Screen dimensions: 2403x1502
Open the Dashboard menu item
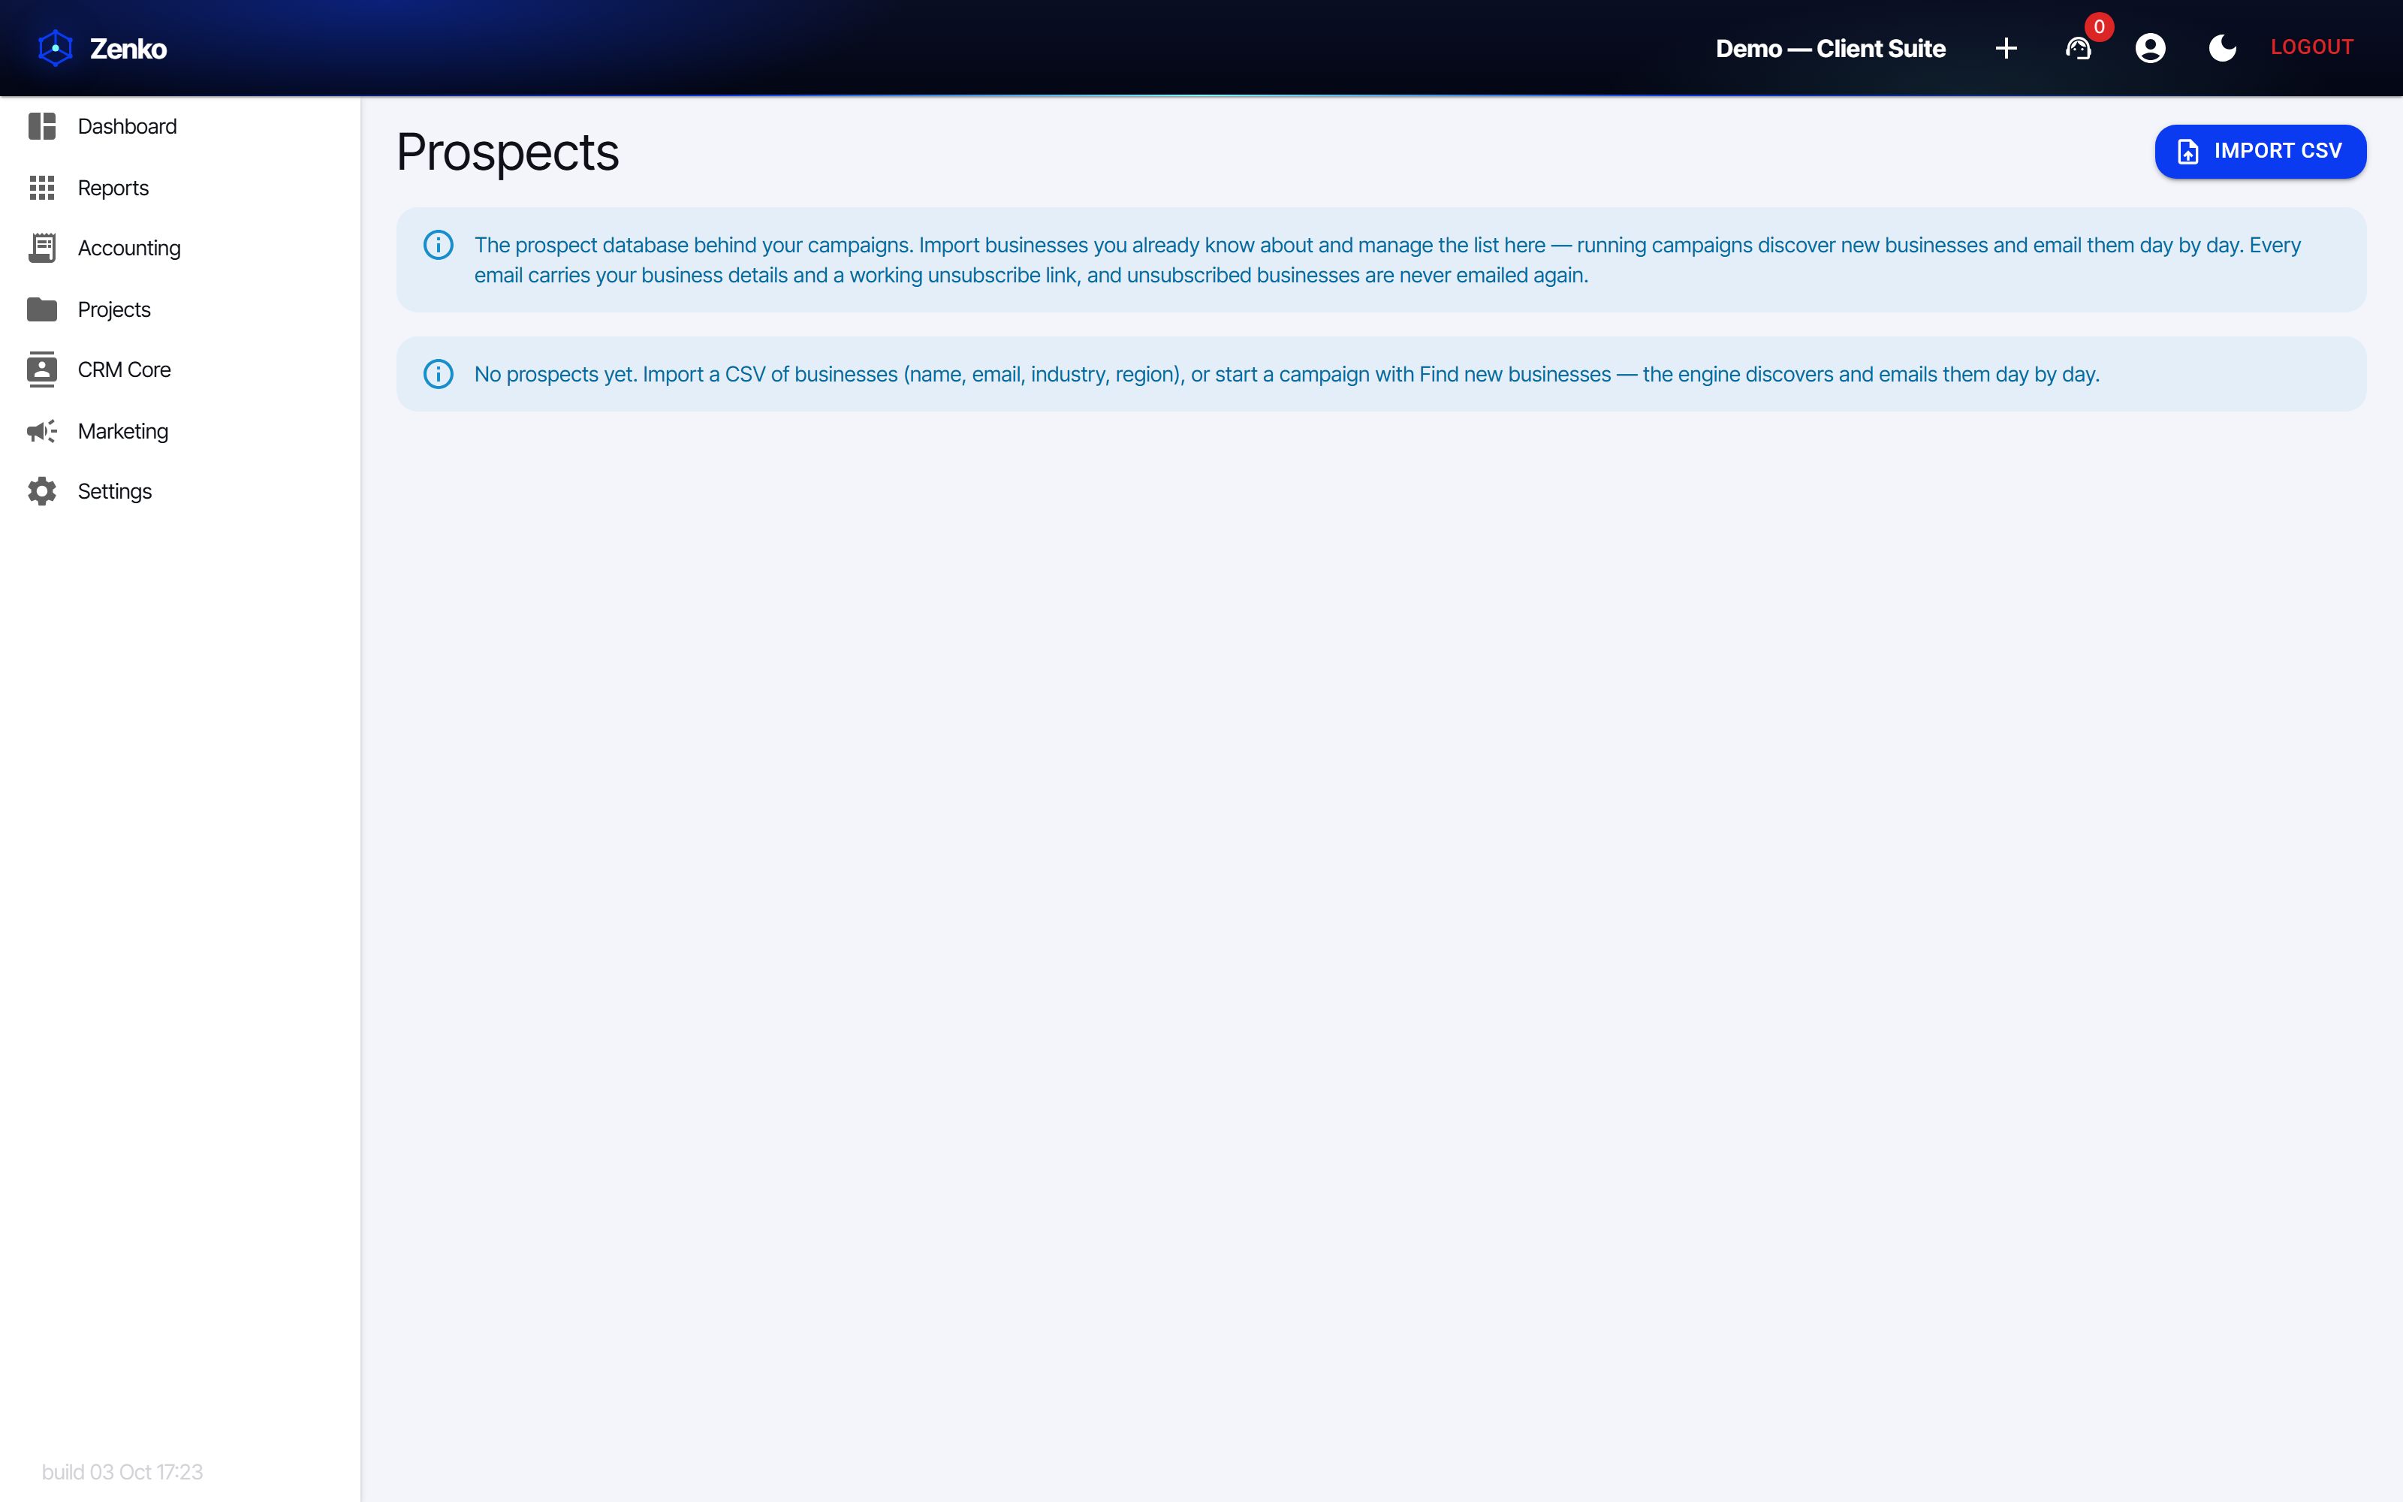tap(179, 126)
